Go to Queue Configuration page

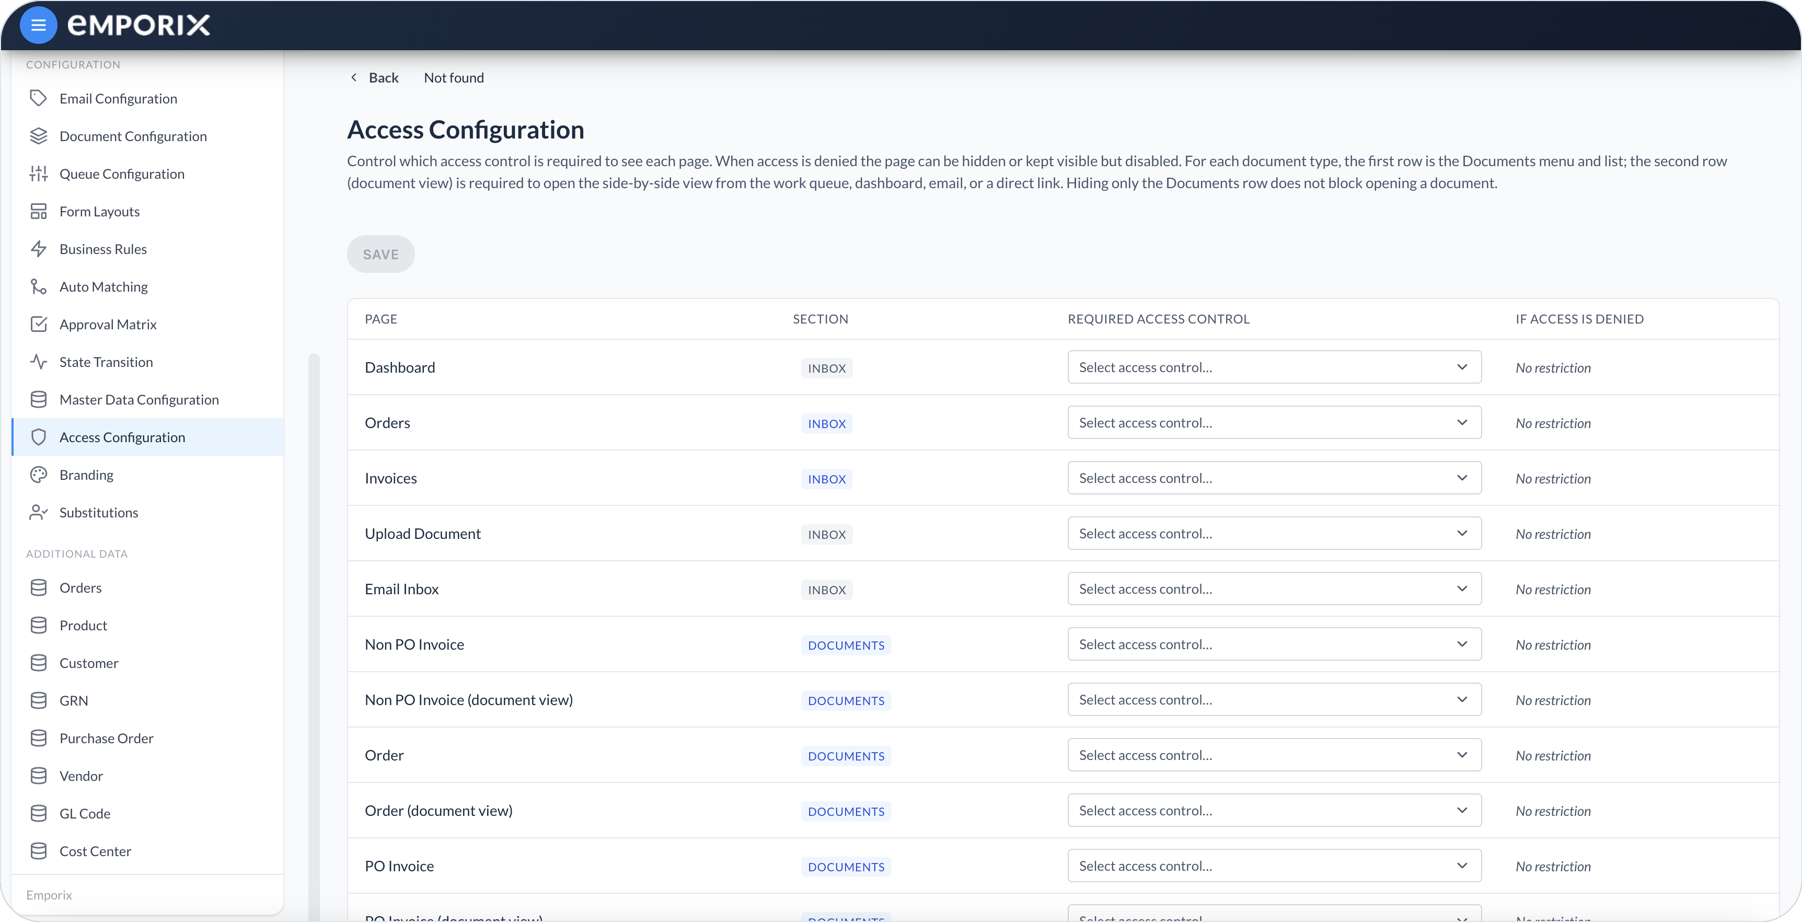point(147,174)
